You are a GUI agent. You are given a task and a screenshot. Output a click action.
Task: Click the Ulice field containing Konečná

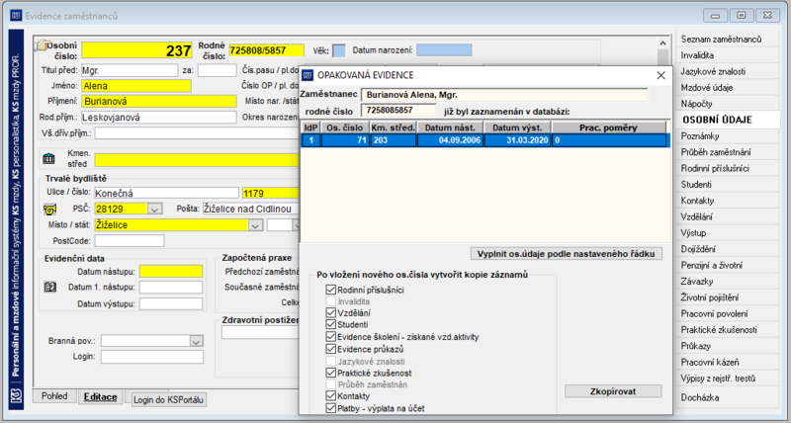click(x=166, y=193)
